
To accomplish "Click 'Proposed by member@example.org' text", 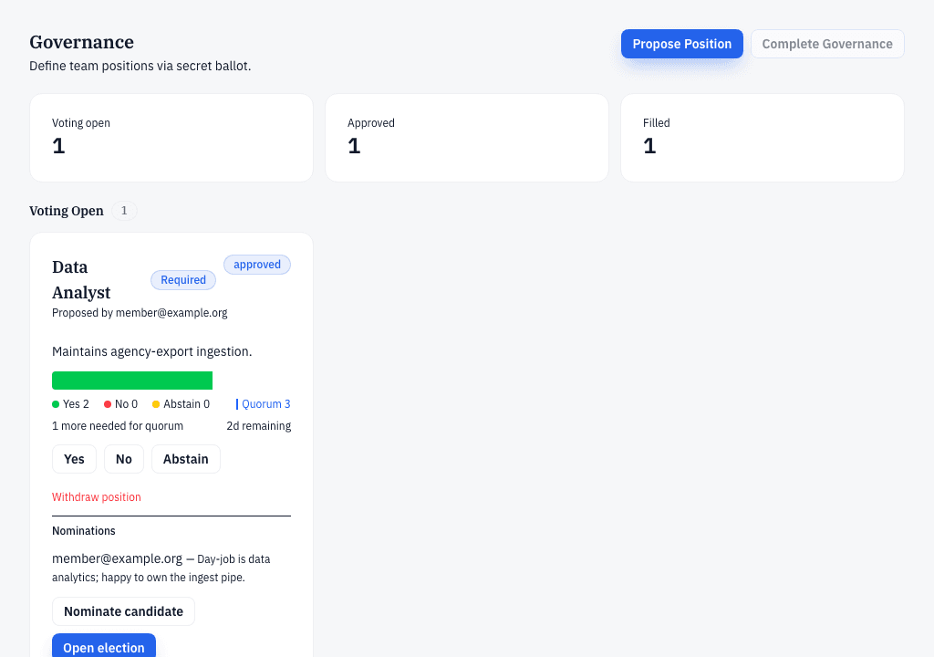I will pos(140,313).
